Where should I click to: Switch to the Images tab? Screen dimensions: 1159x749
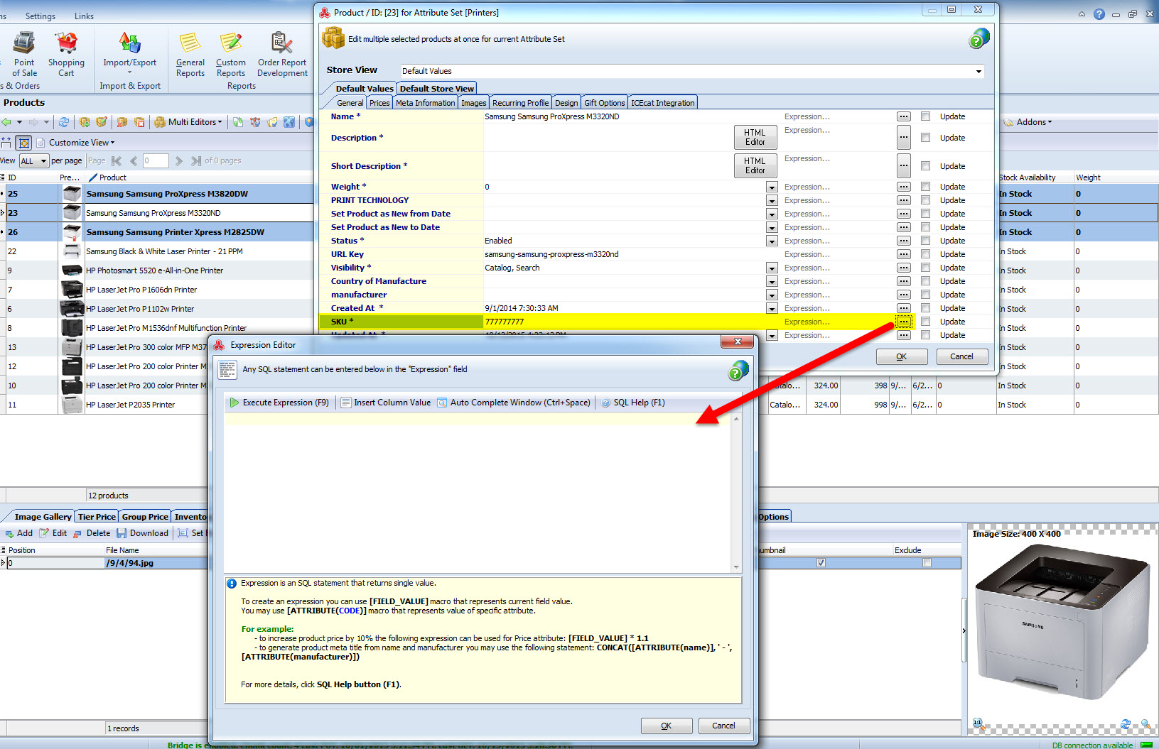(473, 103)
